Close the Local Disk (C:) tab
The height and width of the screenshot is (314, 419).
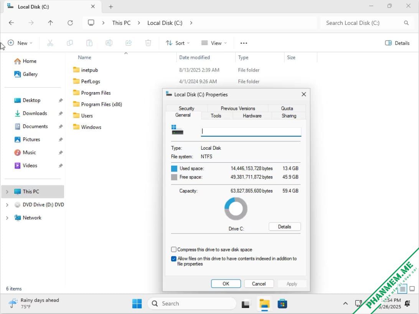tap(93, 7)
